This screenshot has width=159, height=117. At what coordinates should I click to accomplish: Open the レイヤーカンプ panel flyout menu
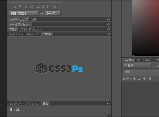pyautogui.click(x=109, y=19)
